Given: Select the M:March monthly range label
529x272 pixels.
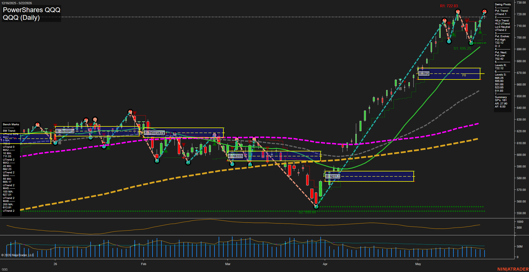Looking at the screenshot, I should [x=235, y=156].
